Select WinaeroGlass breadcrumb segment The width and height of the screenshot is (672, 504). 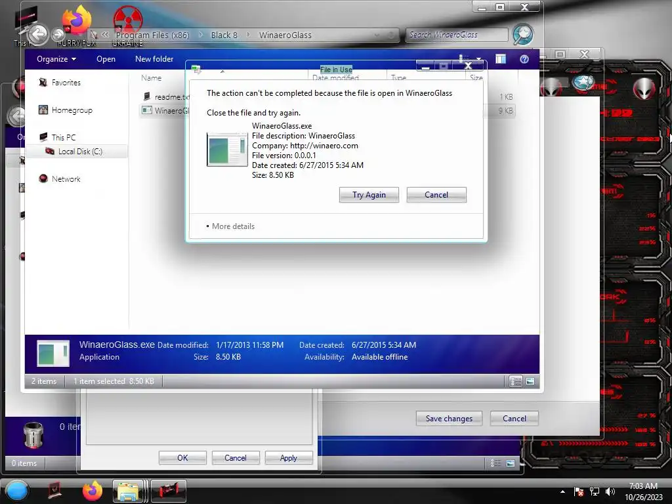point(285,35)
